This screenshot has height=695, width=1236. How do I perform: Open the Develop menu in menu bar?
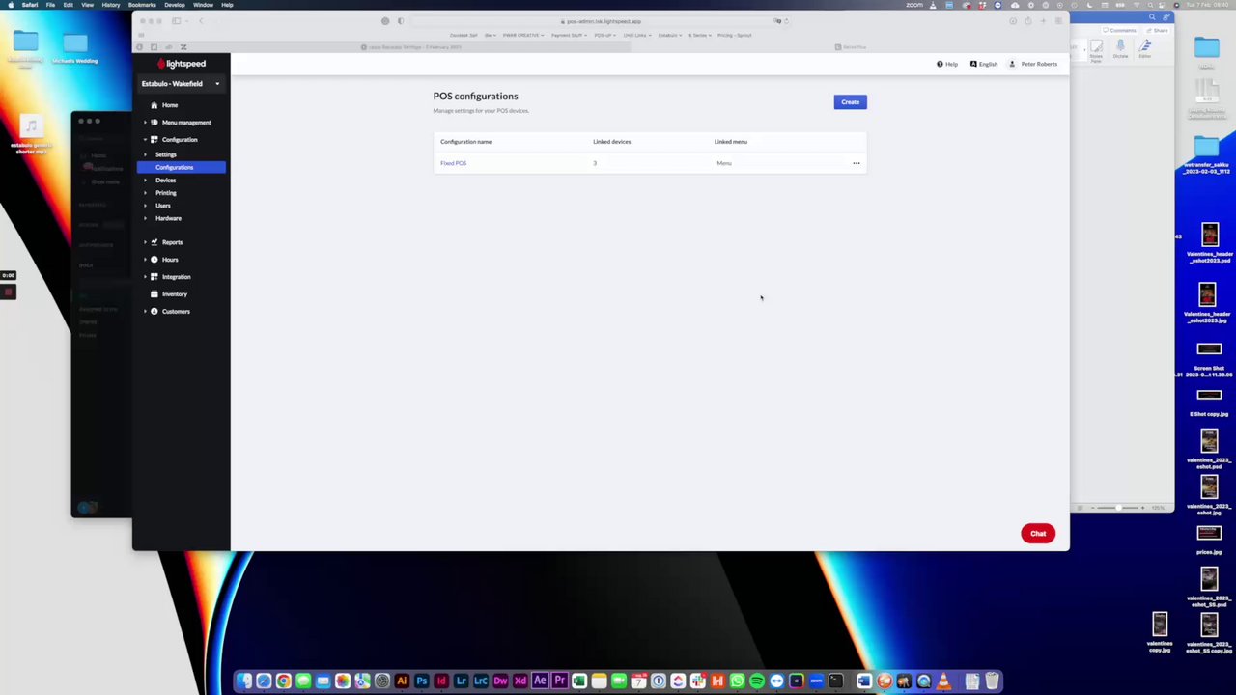pyautogui.click(x=175, y=5)
